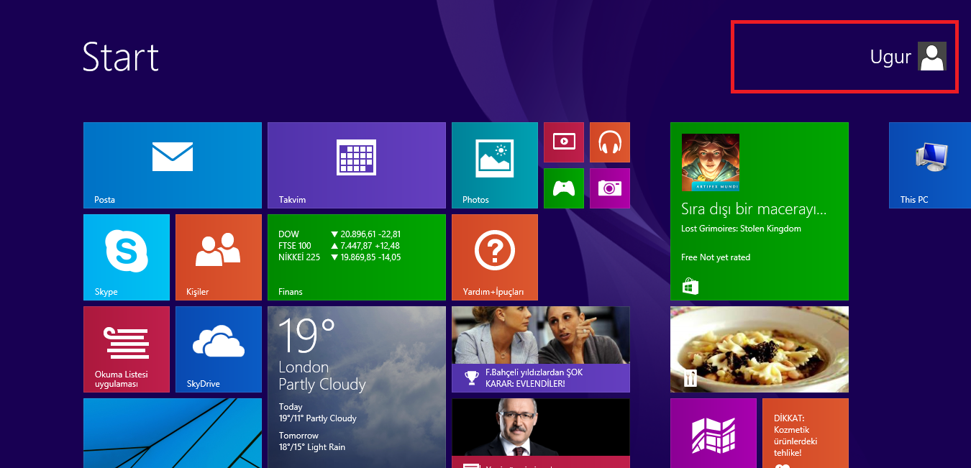Image resolution: width=971 pixels, height=468 pixels.
Task: Click the Lost Grimoires game cover art
Action: pos(711,162)
